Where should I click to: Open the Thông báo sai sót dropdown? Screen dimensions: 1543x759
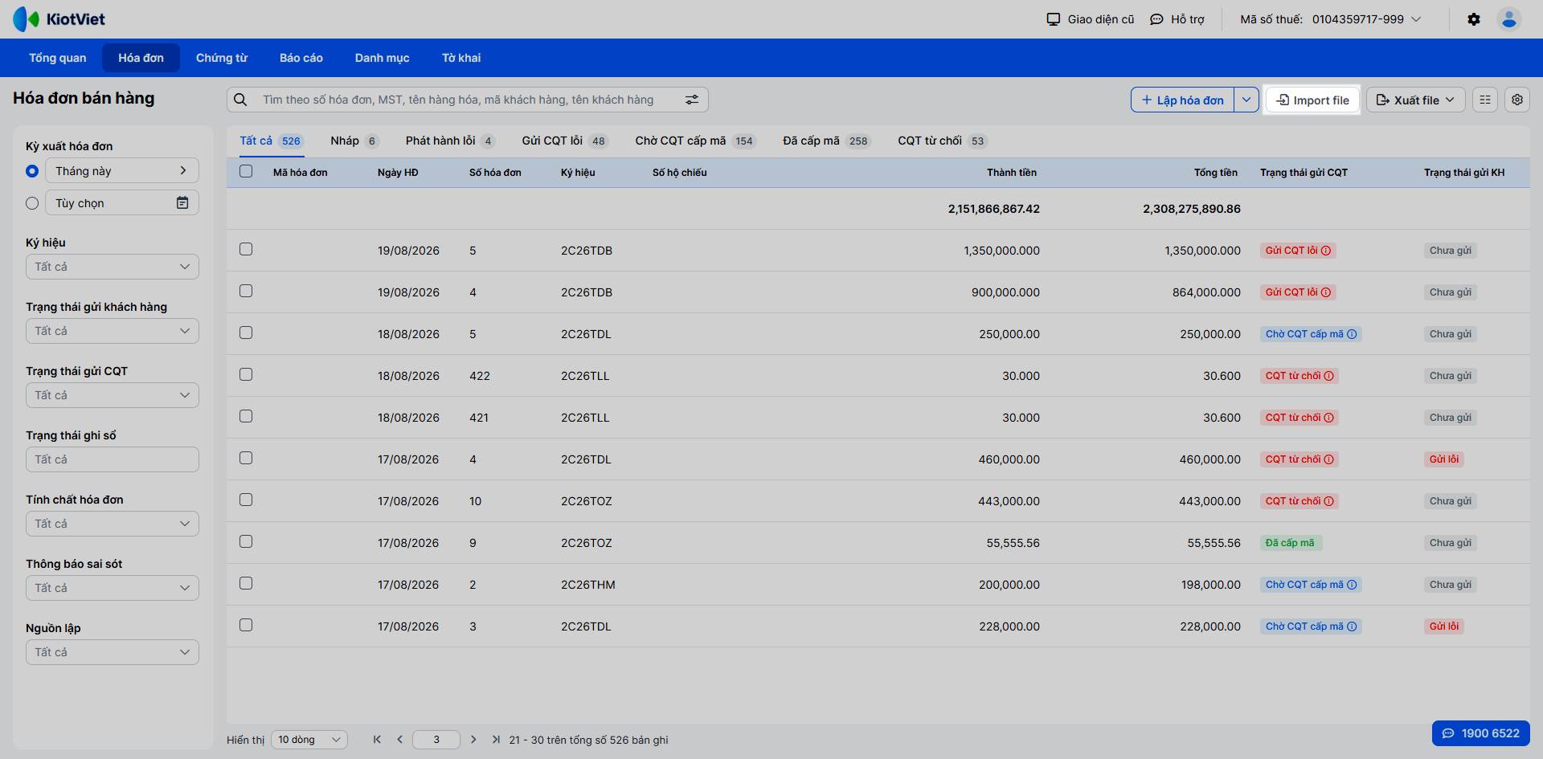[113, 588]
